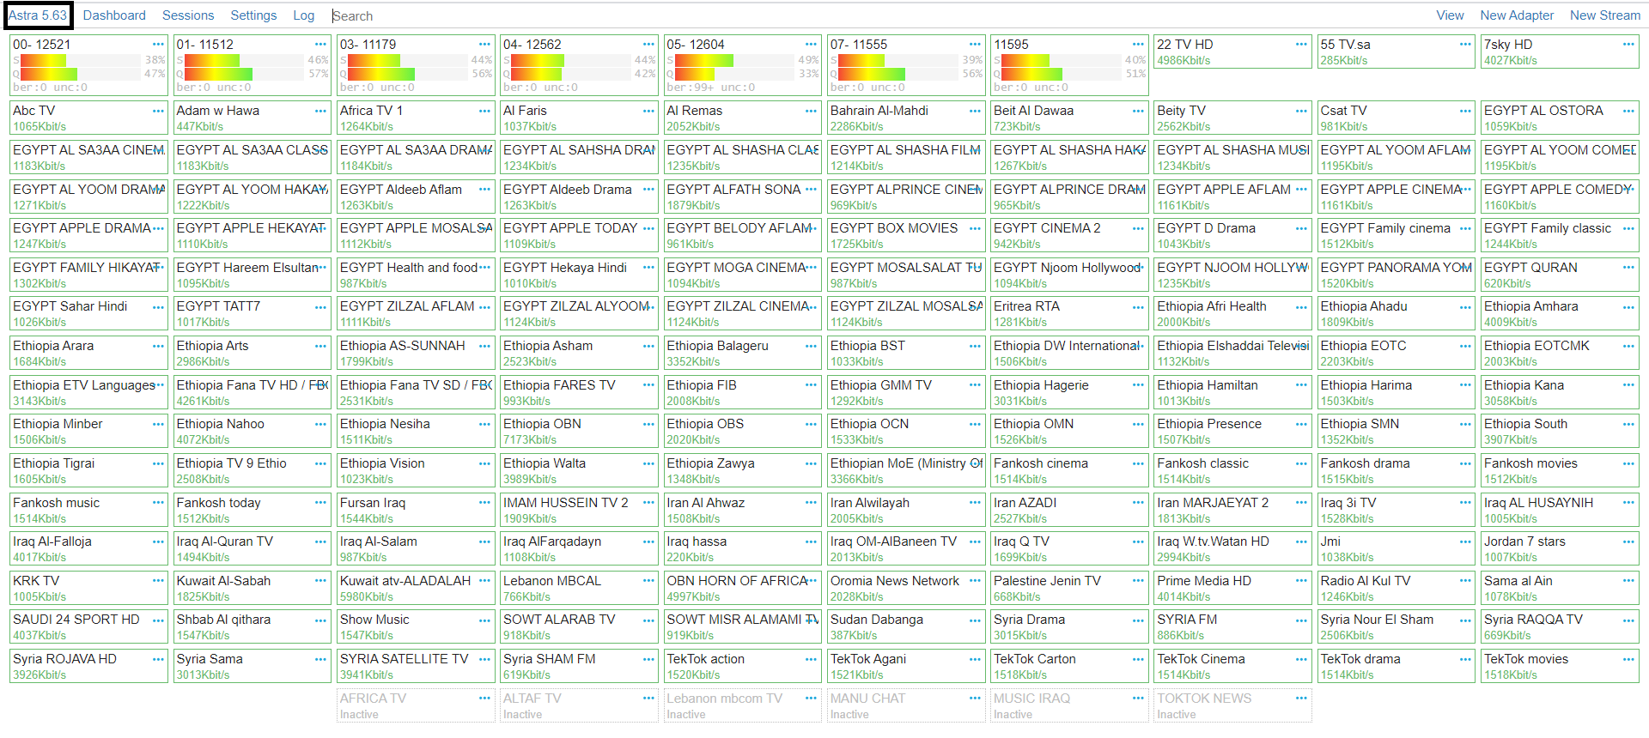
Task: Click the 'ber:99+ unc:0' status text
Action: (711, 88)
